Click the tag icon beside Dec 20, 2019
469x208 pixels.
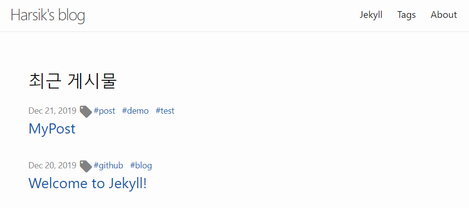point(85,166)
